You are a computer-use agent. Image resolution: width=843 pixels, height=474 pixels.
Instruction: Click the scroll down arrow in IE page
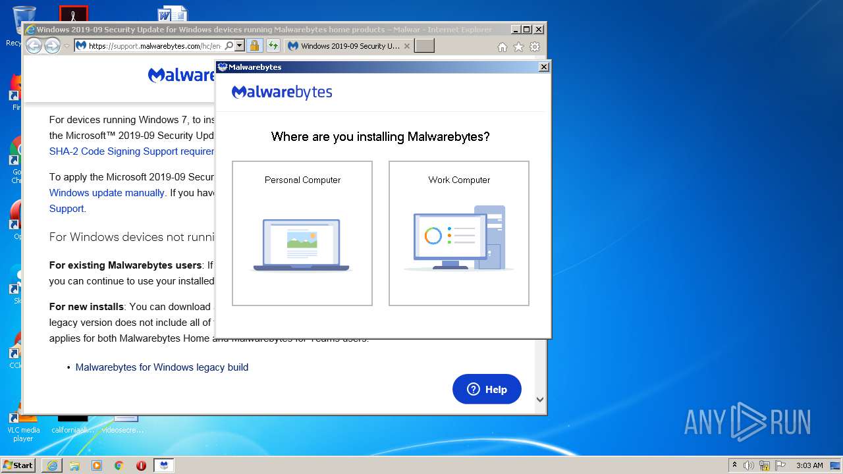tap(540, 399)
